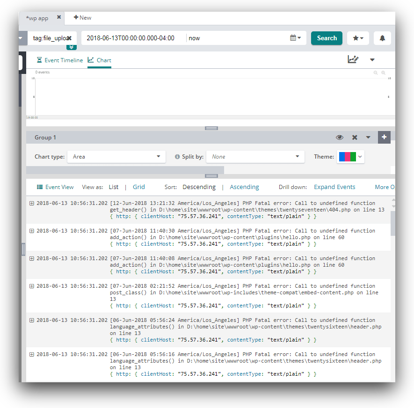Clear the tag:file_upload search filter
The width and height of the screenshot is (414, 408).
click(x=69, y=38)
